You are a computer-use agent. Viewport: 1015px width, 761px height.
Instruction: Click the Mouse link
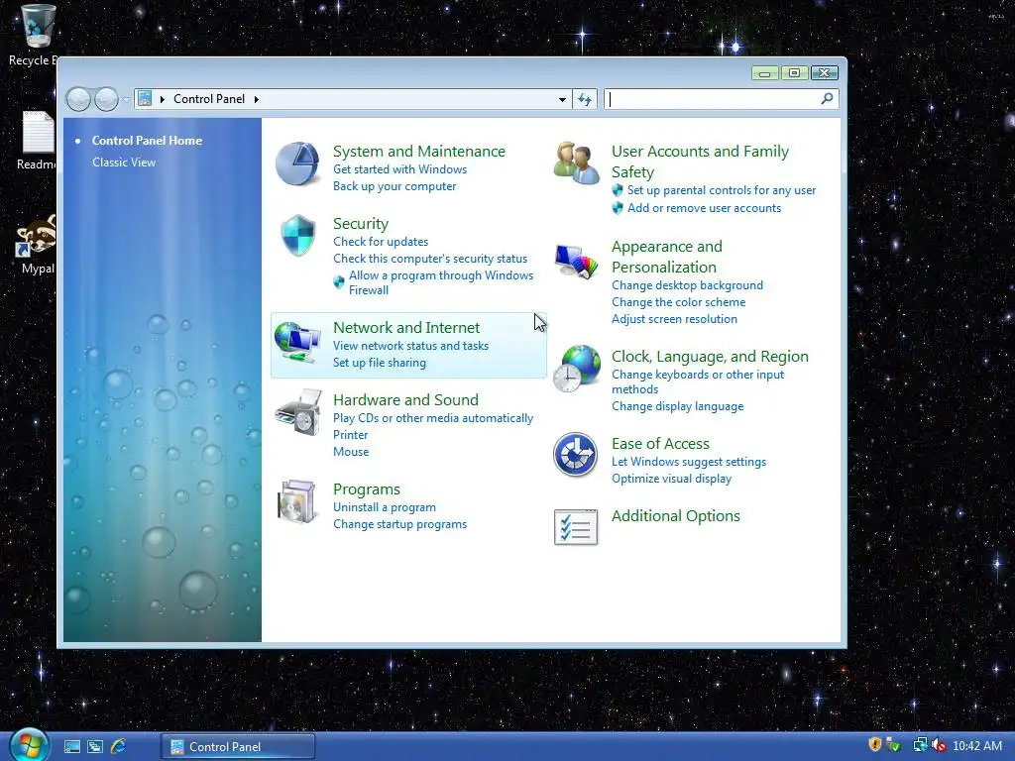click(x=351, y=452)
